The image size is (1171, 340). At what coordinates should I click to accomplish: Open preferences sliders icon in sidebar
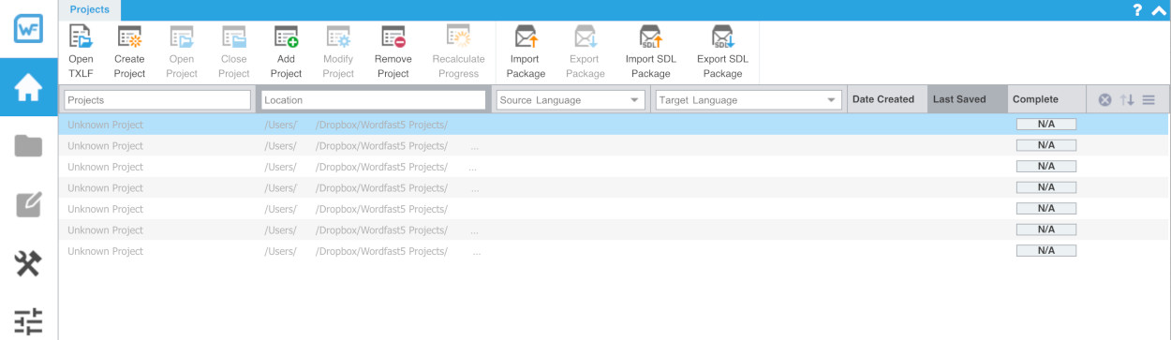28,320
